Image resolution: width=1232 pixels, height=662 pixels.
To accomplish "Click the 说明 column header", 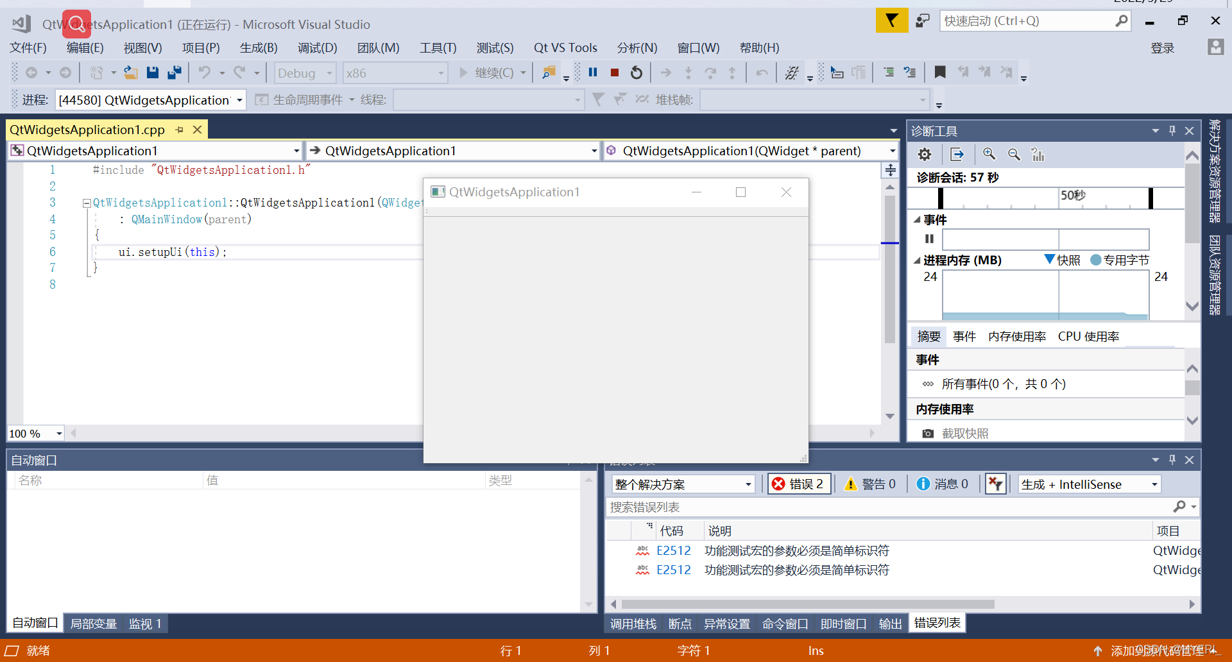I will point(720,531).
